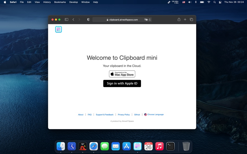The image size is (247, 154).
Task: Open the Develop menu
Action: 74,2
